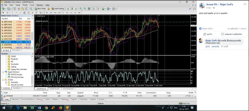Select zigzag-fibo-indicator in Navigator

point(19,69)
